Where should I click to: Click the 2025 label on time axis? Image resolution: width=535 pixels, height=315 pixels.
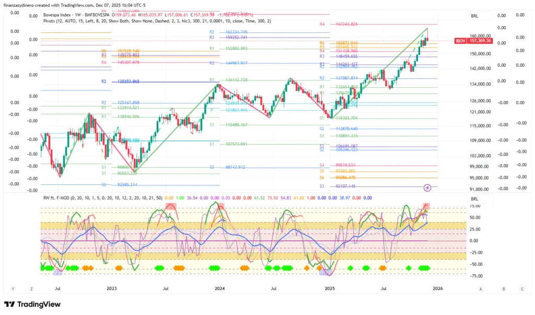click(x=330, y=288)
